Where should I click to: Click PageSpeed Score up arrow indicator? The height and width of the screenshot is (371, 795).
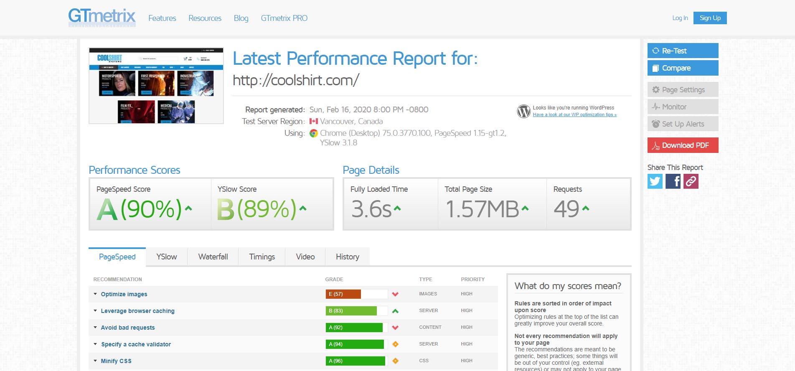click(x=188, y=208)
